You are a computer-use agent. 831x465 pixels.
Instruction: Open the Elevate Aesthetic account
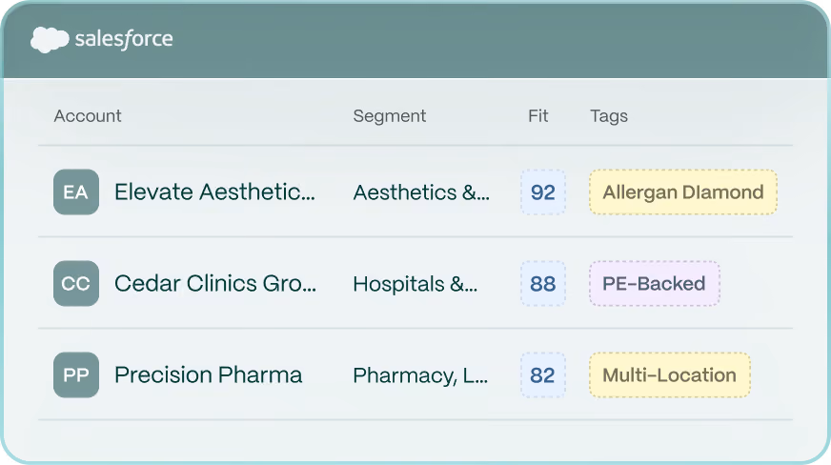214,192
